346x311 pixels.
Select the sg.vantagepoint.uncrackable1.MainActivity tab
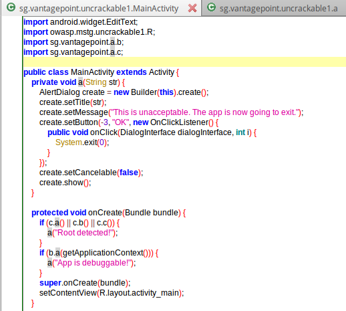coord(99,9)
